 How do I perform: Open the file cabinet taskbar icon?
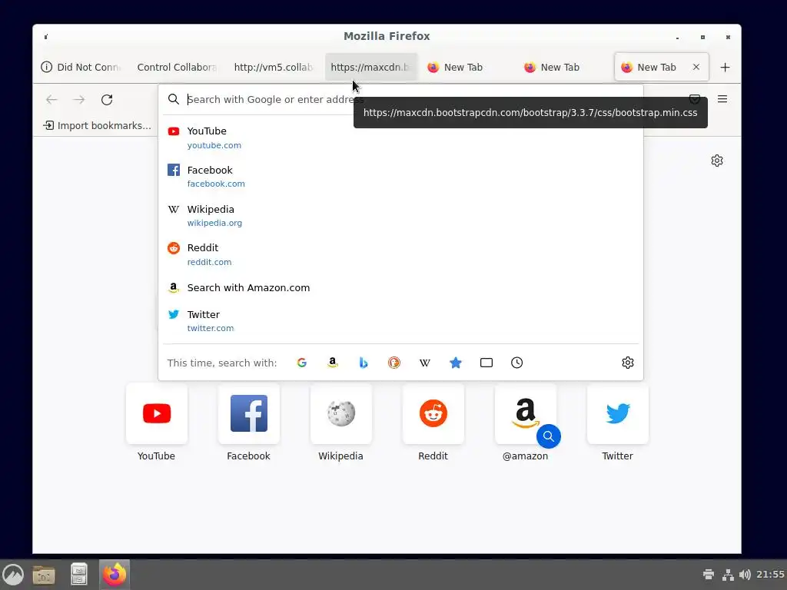[79, 575]
